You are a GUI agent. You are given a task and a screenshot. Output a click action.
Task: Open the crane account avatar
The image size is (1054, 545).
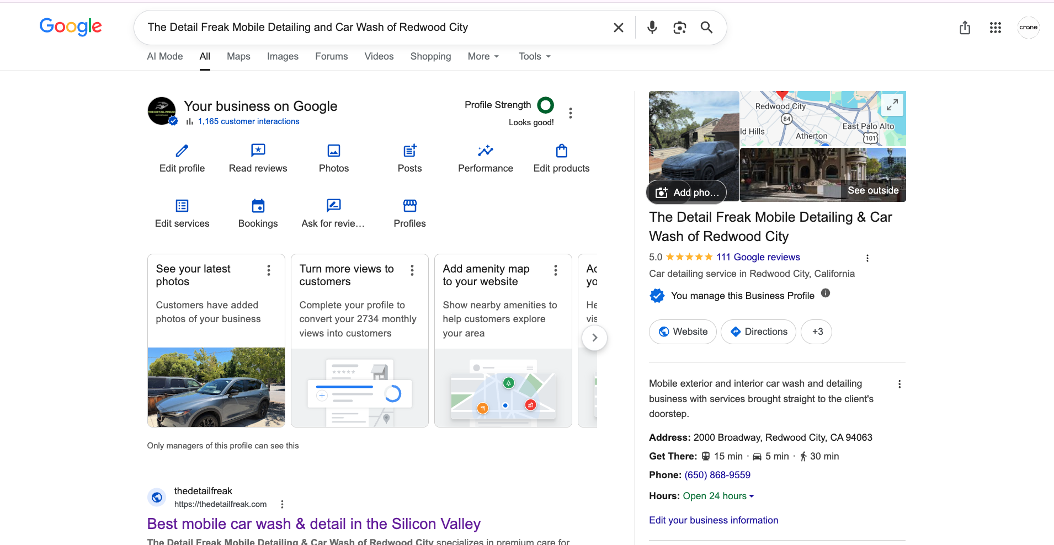click(x=1029, y=28)
